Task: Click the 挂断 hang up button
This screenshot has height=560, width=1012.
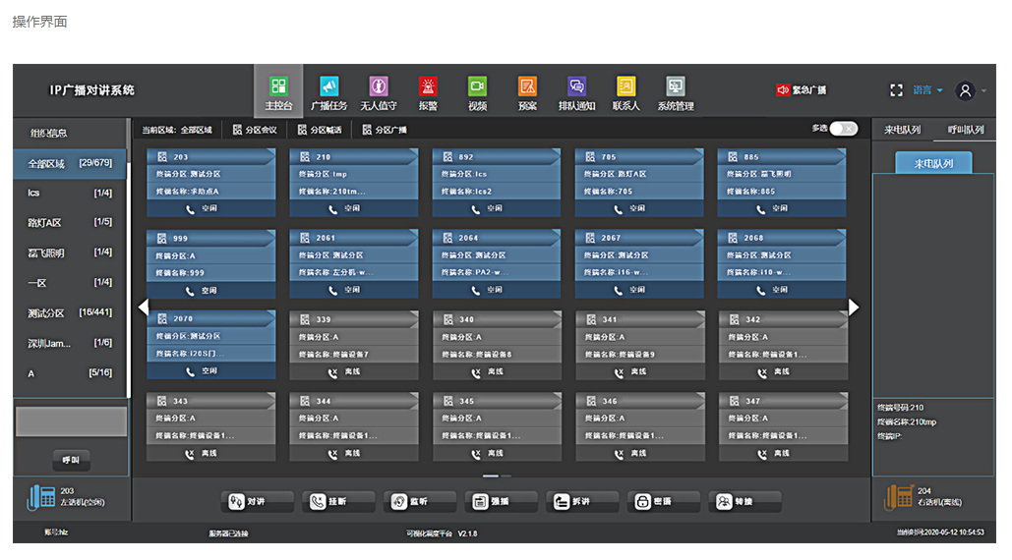Action: [x=329, y=501]
